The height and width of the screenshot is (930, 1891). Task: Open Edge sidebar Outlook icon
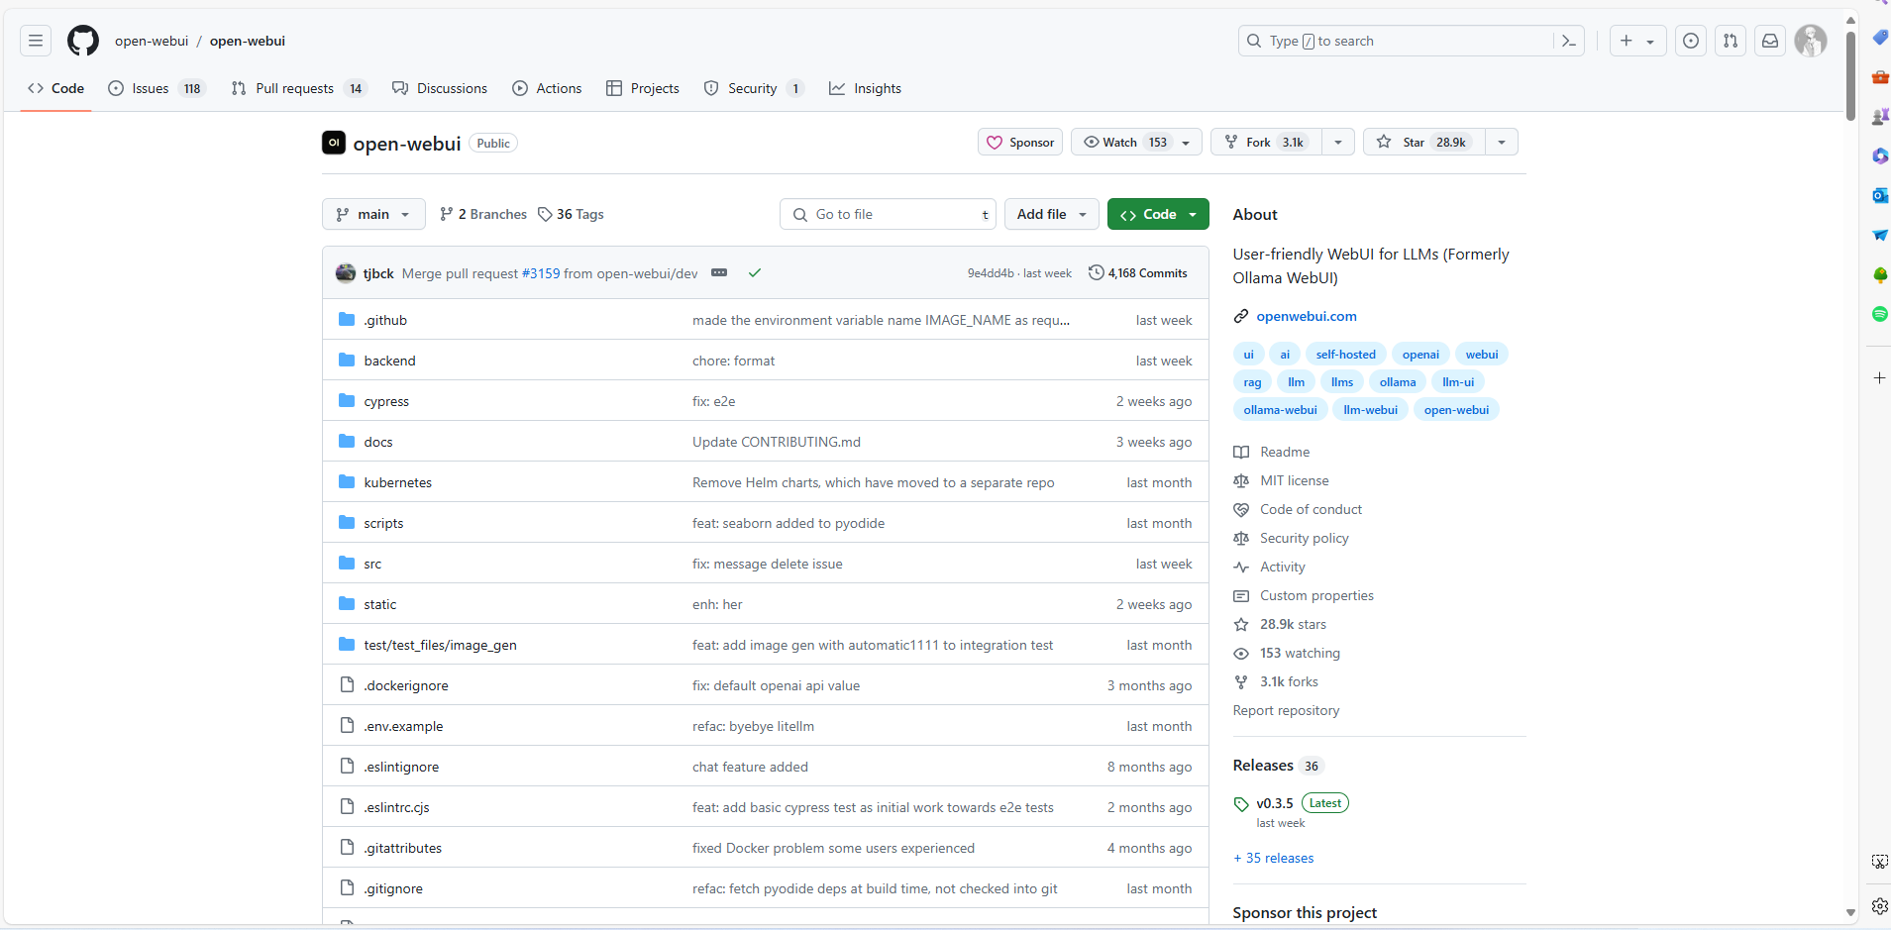[1879, 195]
